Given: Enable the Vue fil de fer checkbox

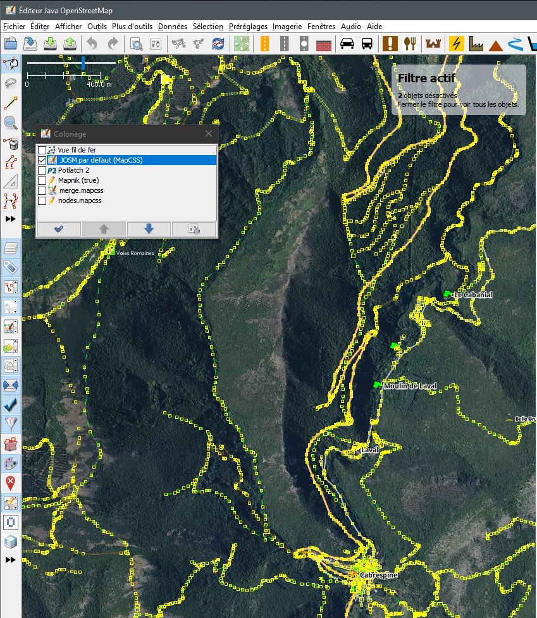Looking at the screenshot, I should (42, 150).
